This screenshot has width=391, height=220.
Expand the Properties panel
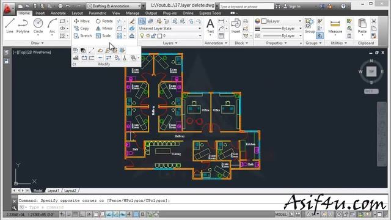276,43
